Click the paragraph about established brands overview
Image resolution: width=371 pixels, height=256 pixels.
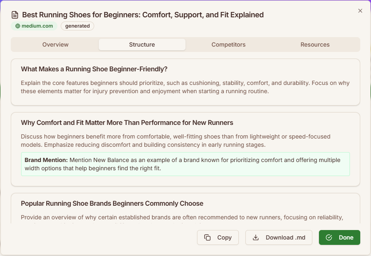182,217
